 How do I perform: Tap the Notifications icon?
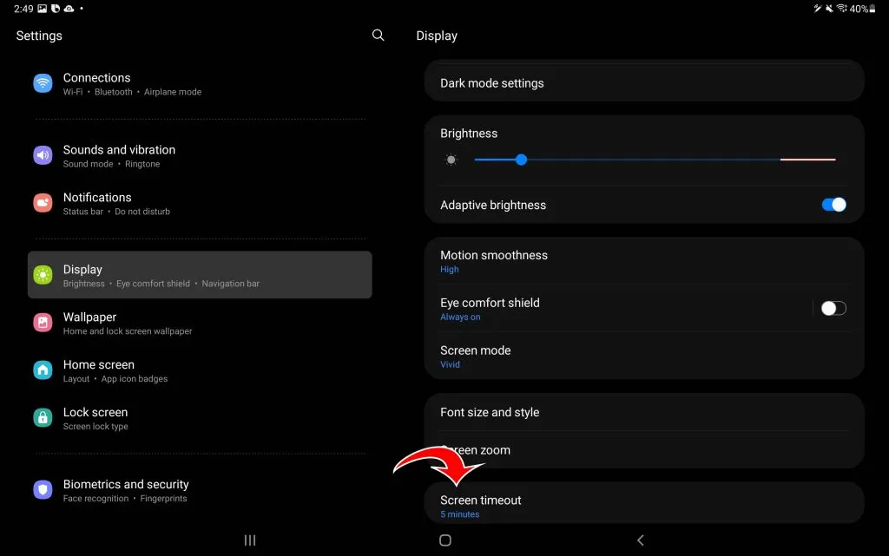point(43,203)
